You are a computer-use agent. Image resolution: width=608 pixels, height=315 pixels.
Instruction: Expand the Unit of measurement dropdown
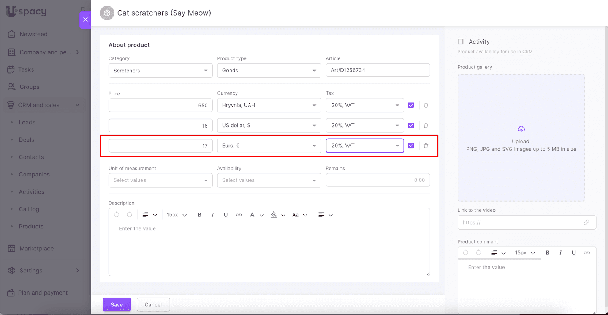pyautogui.click(x=160, y=180)
